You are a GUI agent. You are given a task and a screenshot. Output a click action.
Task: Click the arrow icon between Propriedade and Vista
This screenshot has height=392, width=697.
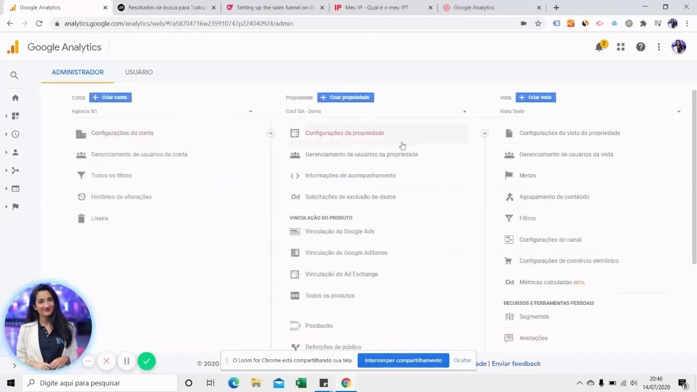[x=485, y=133]
